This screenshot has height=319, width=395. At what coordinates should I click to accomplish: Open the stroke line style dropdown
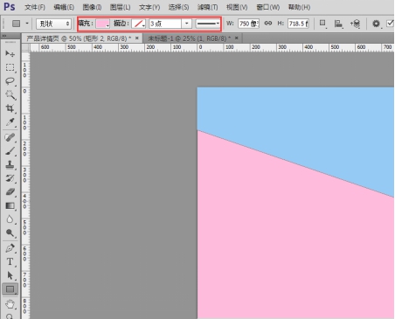pos(208,24)
